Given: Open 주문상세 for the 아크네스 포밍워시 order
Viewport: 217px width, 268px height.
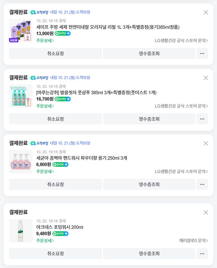Looking at the screenshot, I should [45, 240].
